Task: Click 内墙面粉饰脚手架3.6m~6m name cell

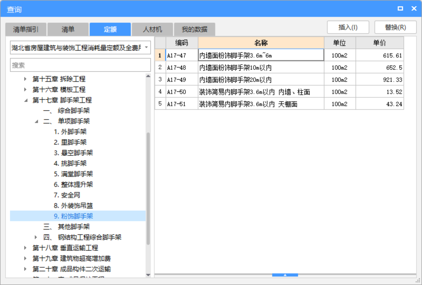Action: pos(261,55)
